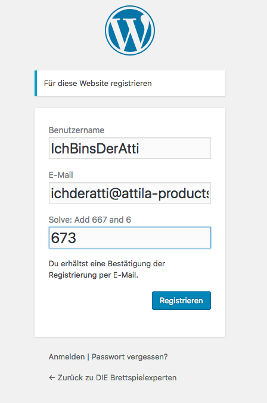Click the left arrow before Zurück
This screenshot has height=403, width=267.
pyautogui.click(x=52, y=377)
